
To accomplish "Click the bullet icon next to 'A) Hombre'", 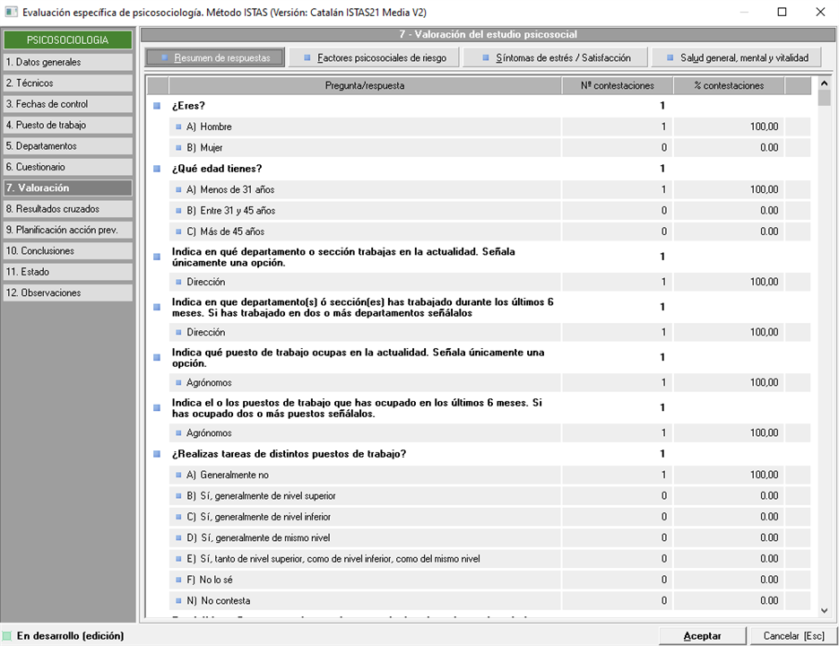I will click(178, 127).
